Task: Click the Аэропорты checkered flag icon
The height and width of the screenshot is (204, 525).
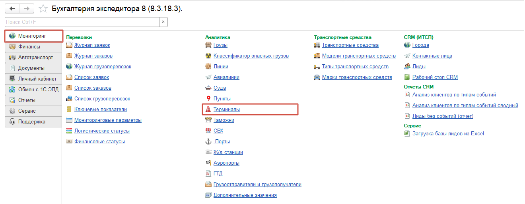Action: [x=208, y=163]
